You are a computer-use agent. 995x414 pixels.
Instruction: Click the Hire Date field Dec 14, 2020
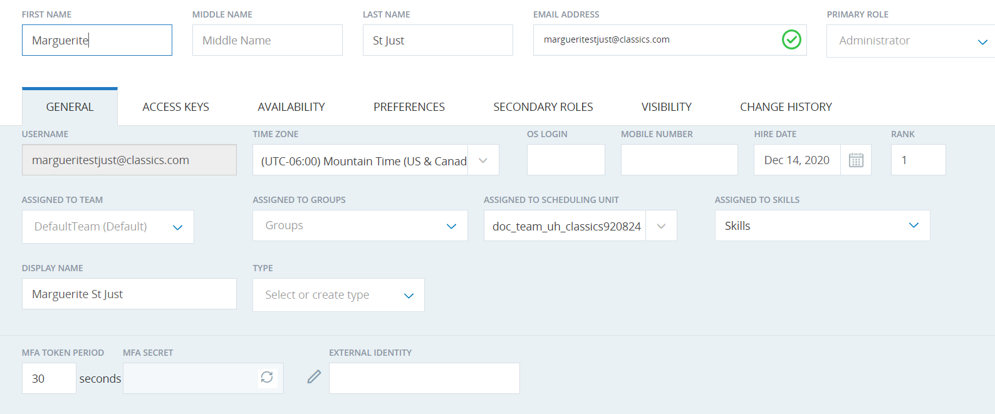pyautogui.click(x=797, y=160)
